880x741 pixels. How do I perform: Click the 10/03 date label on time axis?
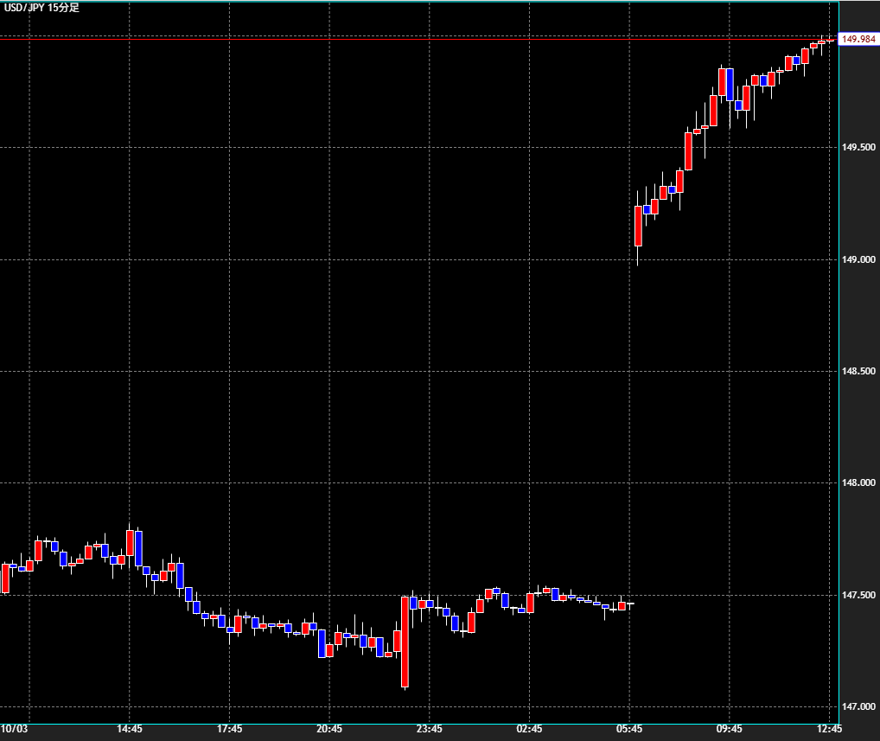click(14, 729)
